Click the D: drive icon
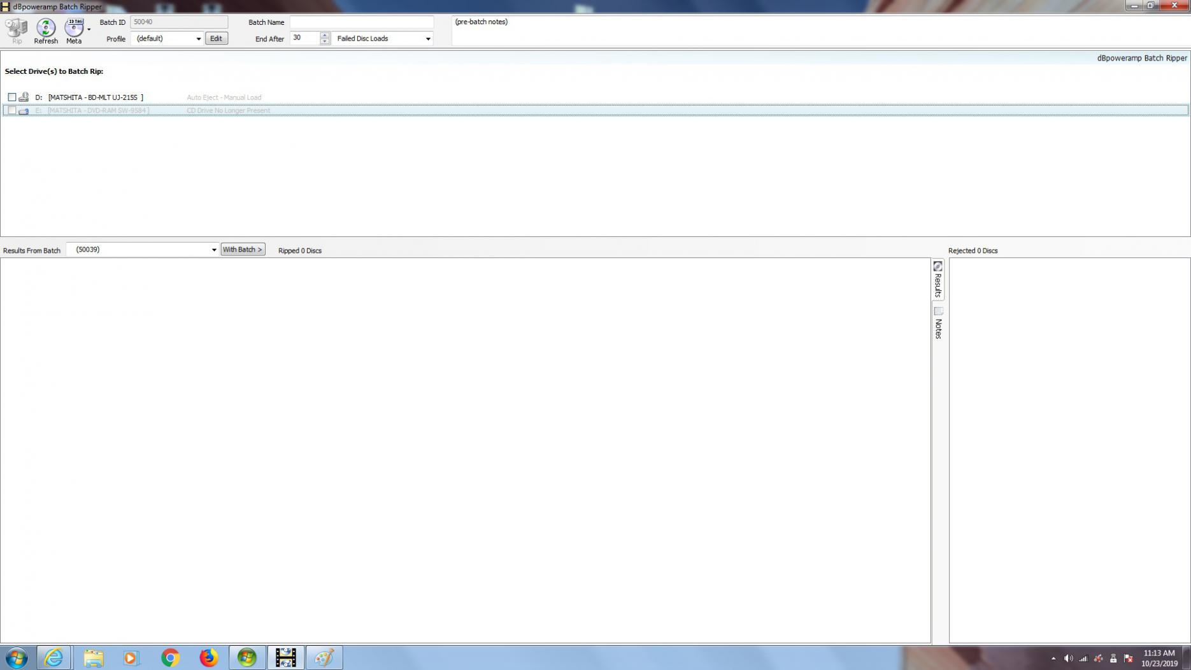 pos(24,97)
